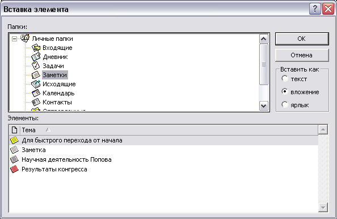337x219 pixels.
Task: Select the Календарь folder
Action: (58, 93)
